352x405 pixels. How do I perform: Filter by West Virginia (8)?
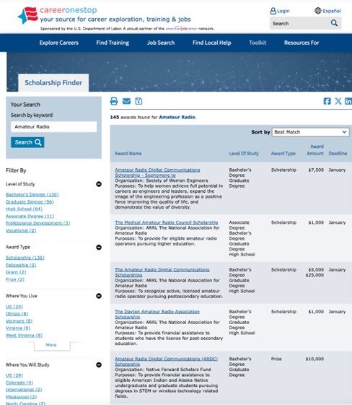(24, 335)
